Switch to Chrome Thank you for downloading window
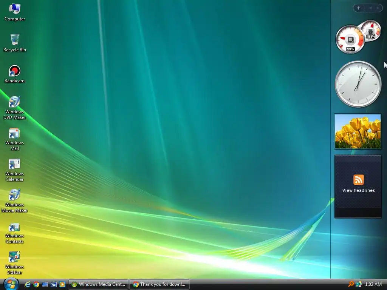The image size is (387, 290). click(x=159, y=284)
